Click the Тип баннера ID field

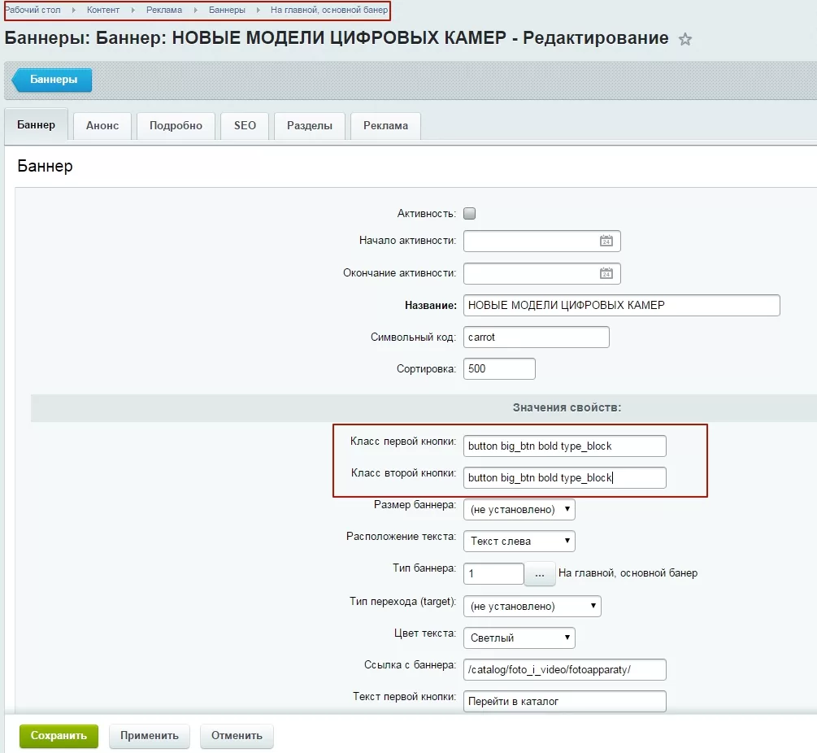tap(493, 574)
